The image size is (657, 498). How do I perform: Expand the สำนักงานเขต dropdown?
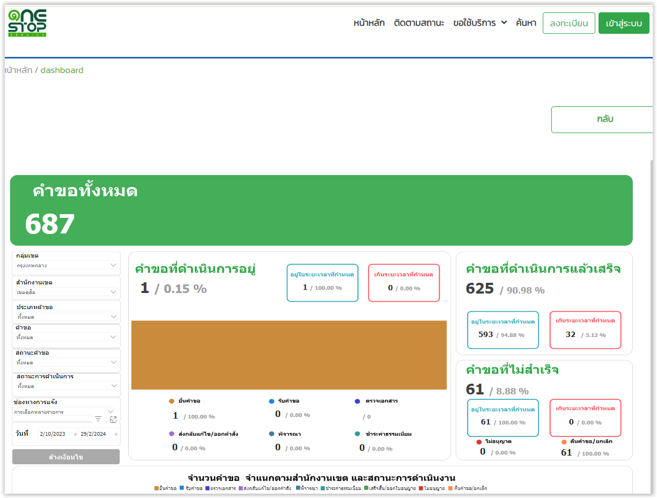tap(67, 292)
